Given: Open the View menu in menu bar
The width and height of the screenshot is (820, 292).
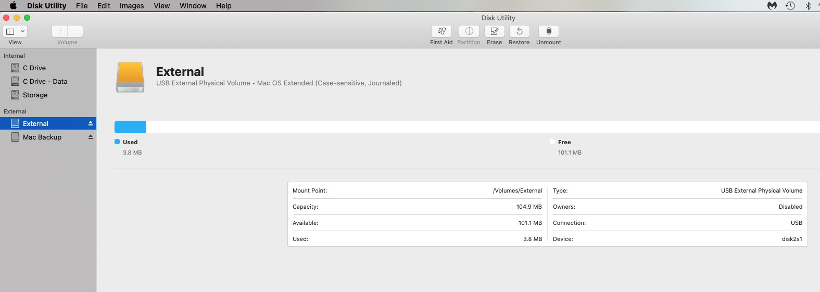Looking at the screenshot, I should [162, 6].
